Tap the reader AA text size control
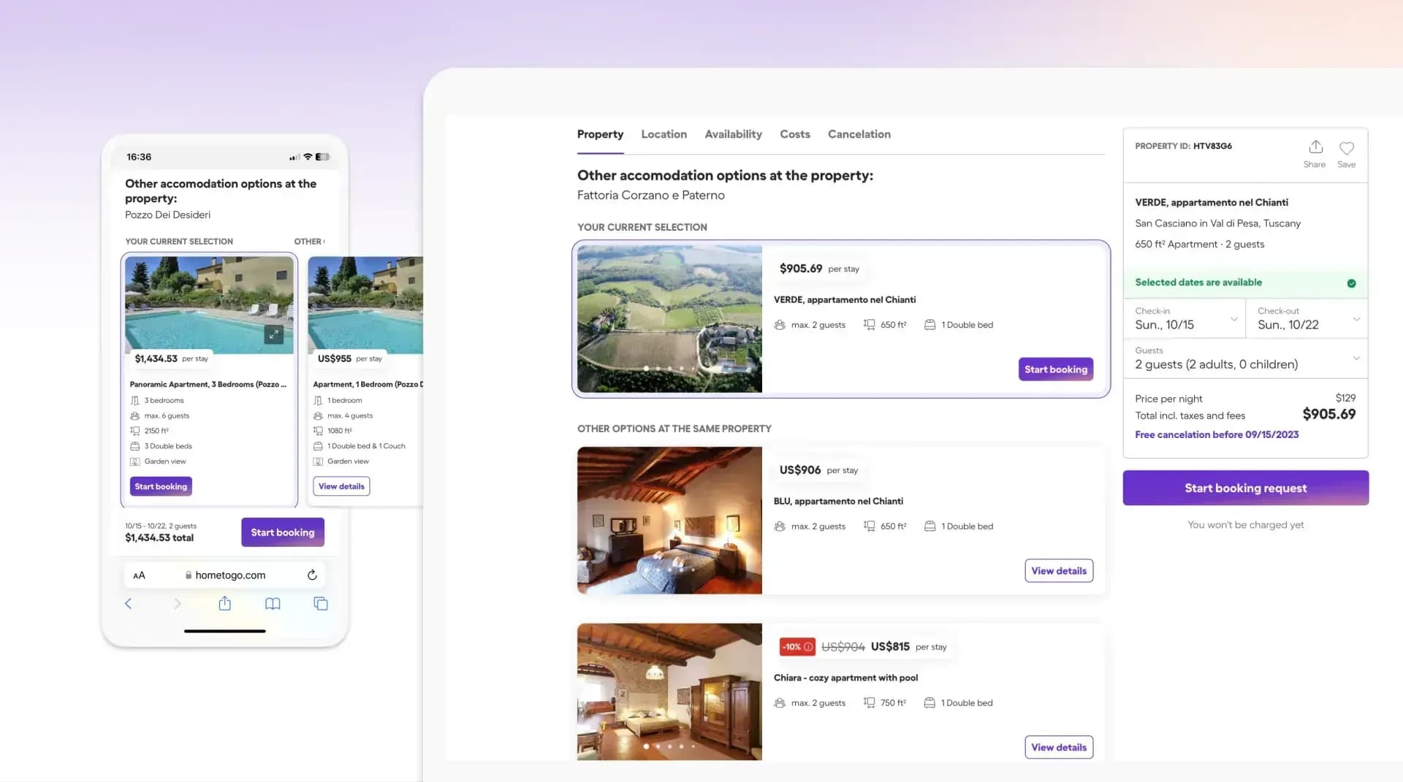Screen dimensions: 1403x782 139,575
